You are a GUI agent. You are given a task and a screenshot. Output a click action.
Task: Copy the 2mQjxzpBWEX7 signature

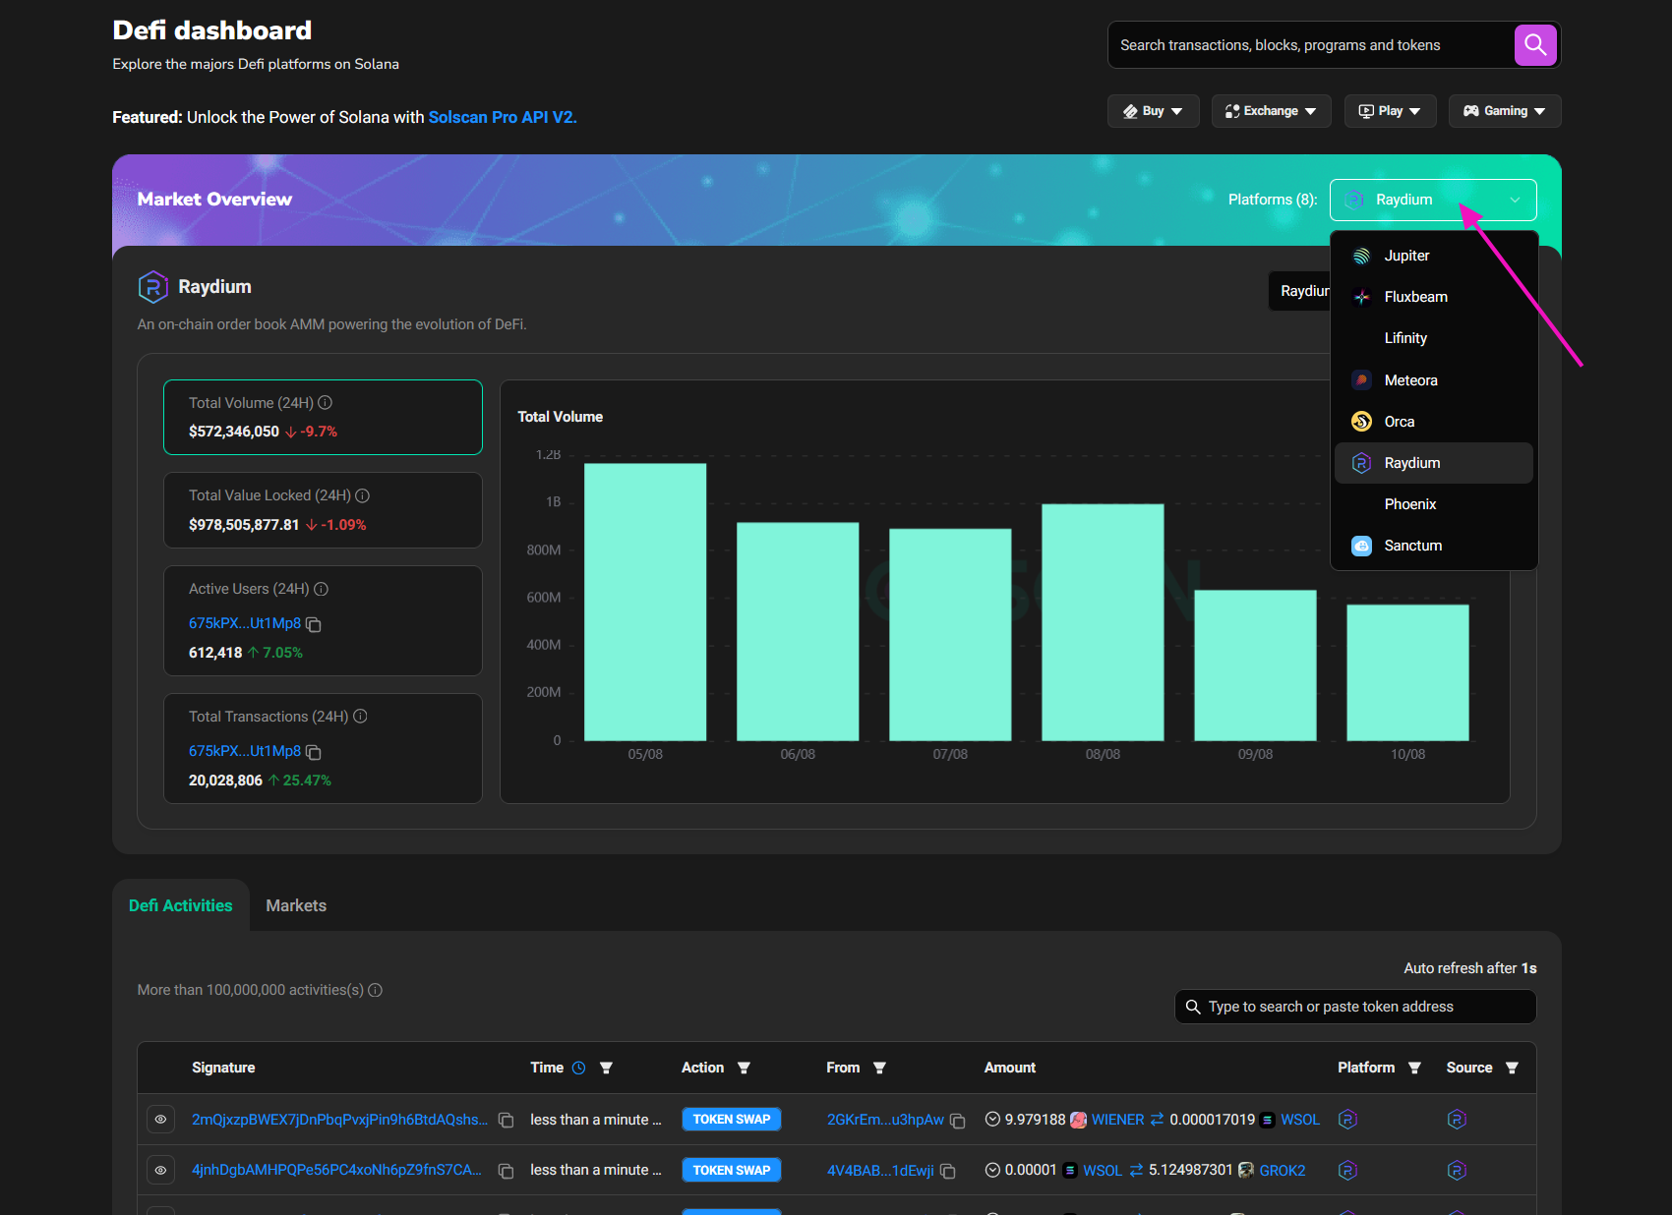tap(506, 1120)
